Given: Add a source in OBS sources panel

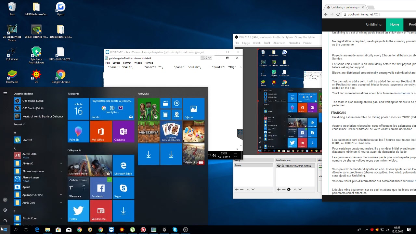Looking at the screenshot, I should pos(279,189).
